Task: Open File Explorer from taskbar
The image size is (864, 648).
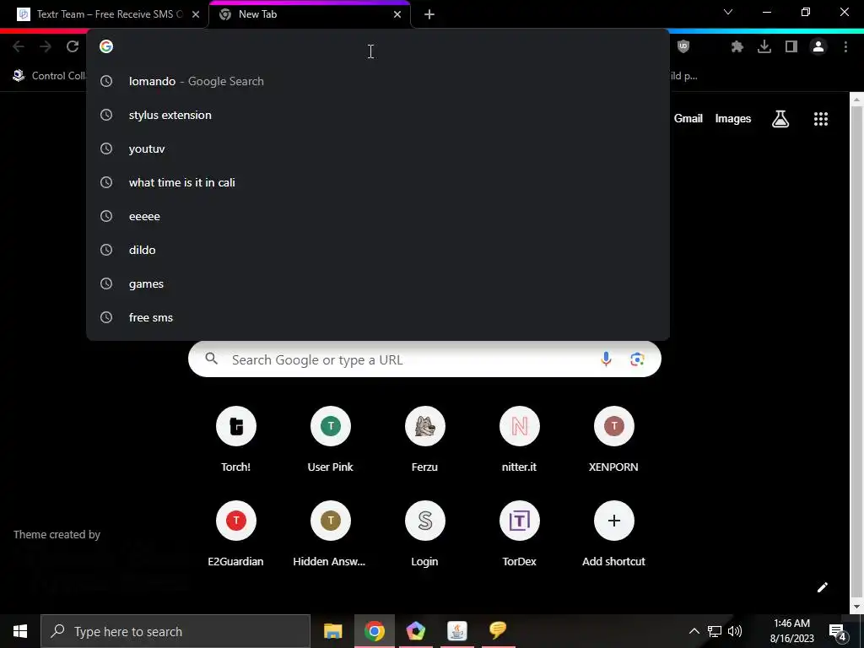Action: 332,631
